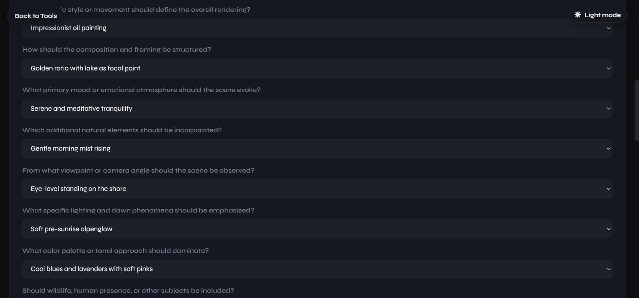Open the Cool blues and lavenders dropdown
Viewport: 639px width, 298px height.
point(317,269)
